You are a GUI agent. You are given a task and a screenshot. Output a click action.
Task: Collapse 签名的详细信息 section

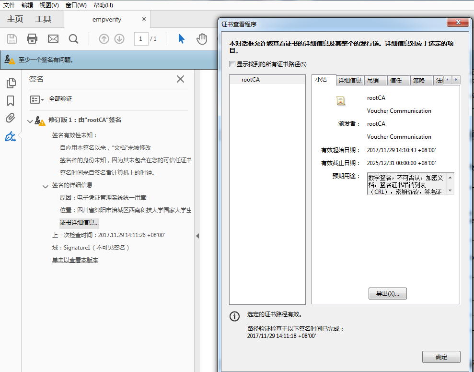[x=46, y=186]
